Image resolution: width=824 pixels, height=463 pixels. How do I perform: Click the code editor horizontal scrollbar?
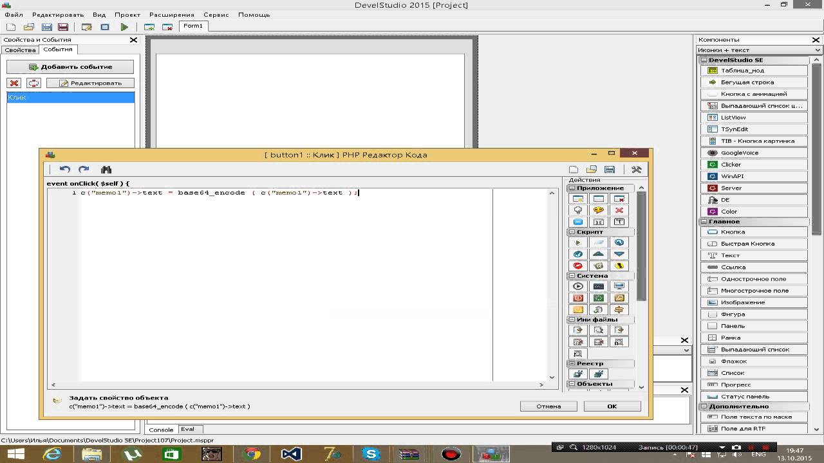click(x=298, y=385)
